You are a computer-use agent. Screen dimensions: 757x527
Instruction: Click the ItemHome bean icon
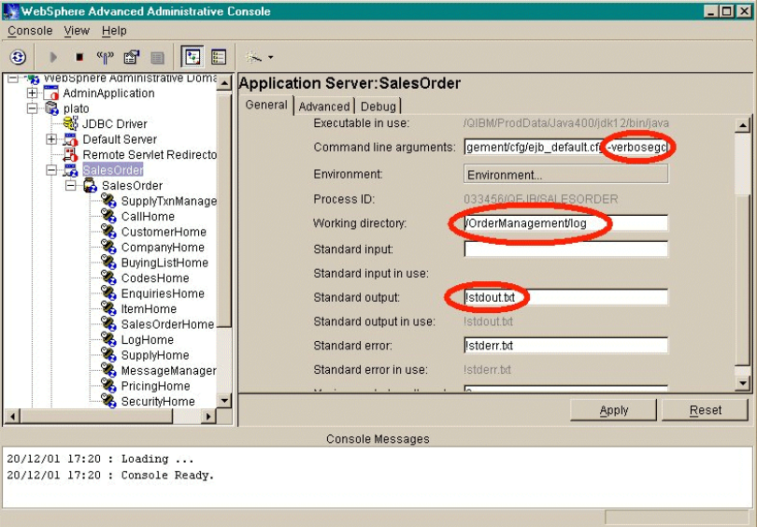coord(109,309)
